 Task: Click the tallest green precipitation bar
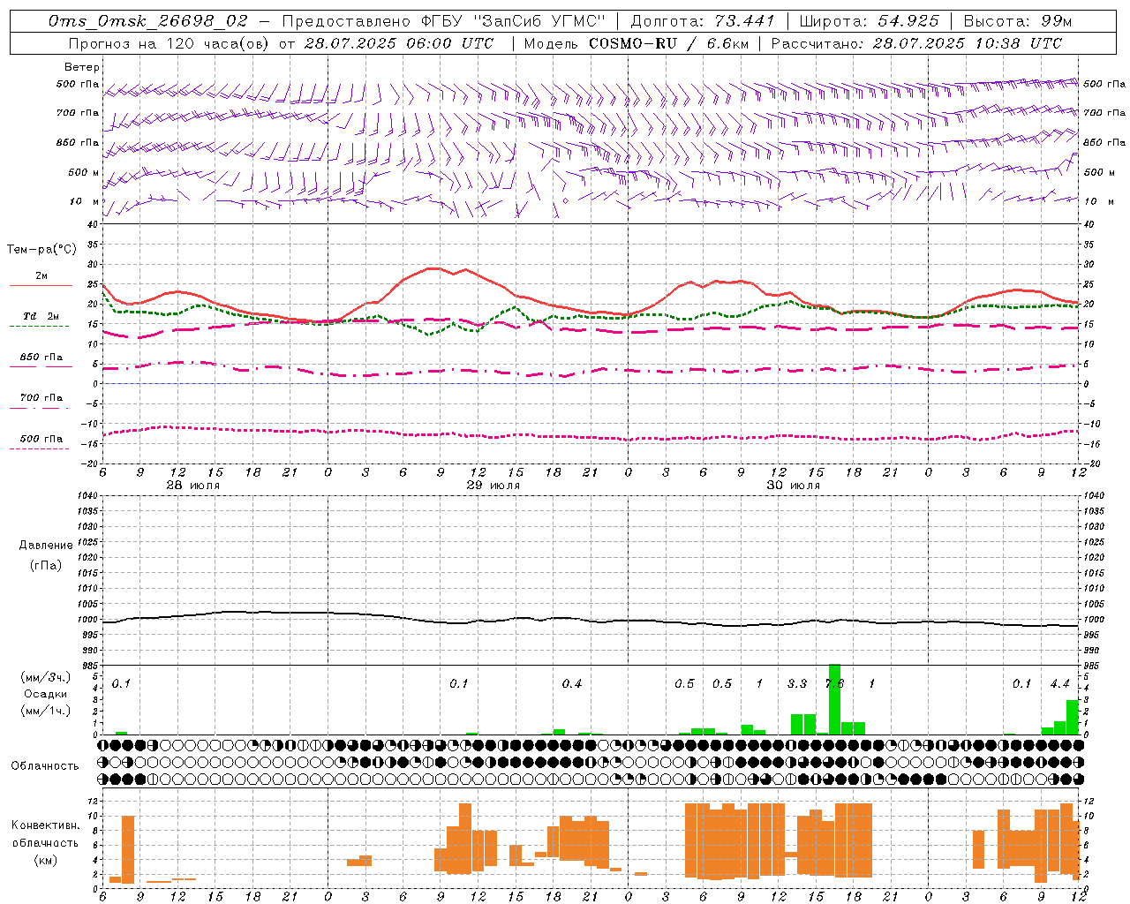(834, 699)
